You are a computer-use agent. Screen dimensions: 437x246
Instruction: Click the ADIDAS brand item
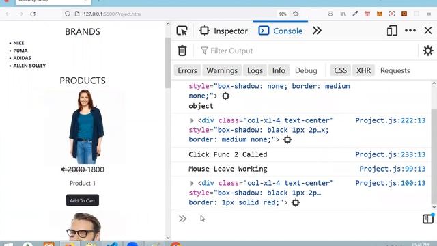(x=22, y=58)
